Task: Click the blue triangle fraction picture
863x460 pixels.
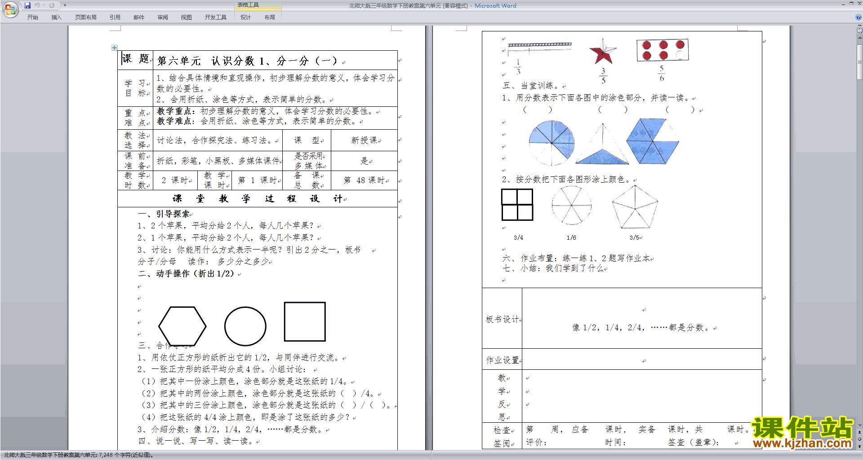Action: [602, 145]
